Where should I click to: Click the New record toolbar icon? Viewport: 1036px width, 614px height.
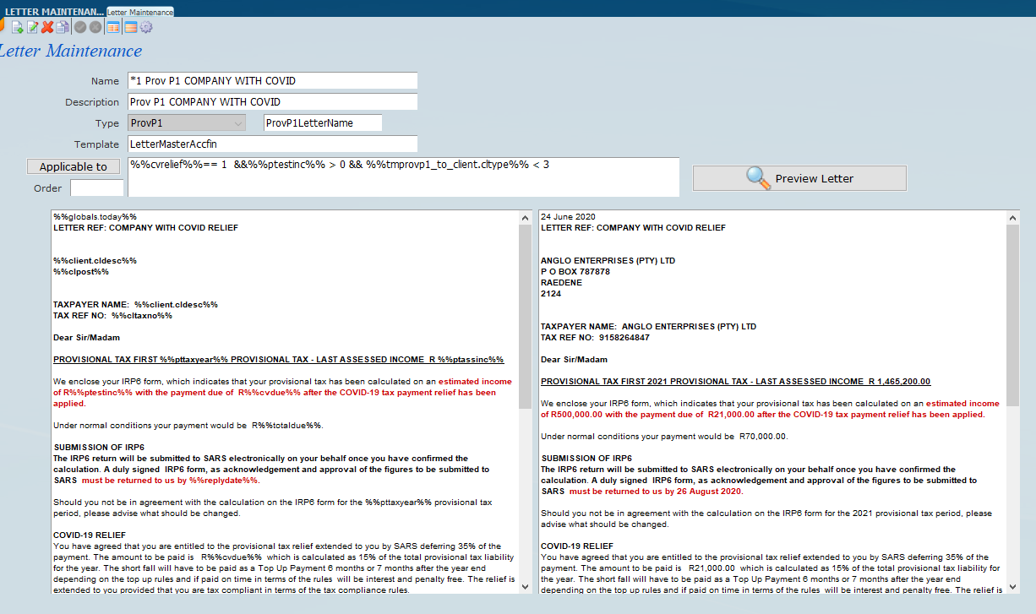(17, 27)
